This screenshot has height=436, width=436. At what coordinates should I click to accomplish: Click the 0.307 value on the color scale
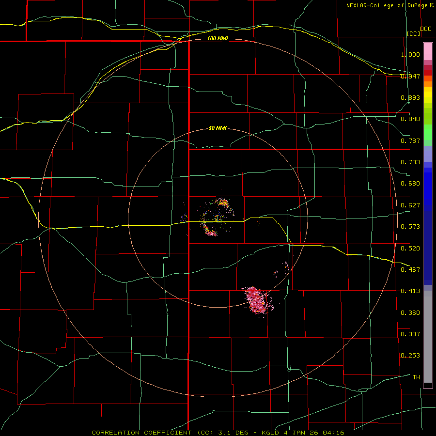point(410,334)
